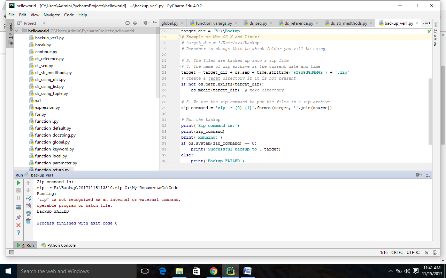Open Google Chrome from the taskbar
This screenshot has height=278, width=446.
pos(213,271)
